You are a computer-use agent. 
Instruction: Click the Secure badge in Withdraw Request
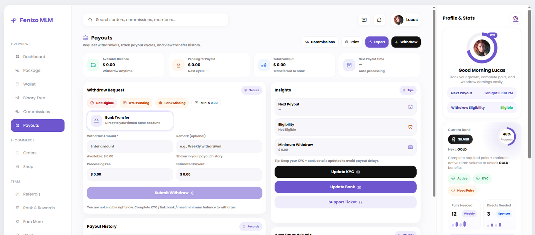252,90
